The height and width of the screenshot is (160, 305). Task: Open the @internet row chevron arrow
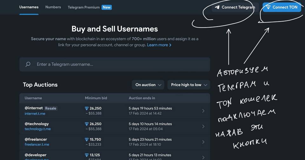pyautogui.click(x=203, y=111)
